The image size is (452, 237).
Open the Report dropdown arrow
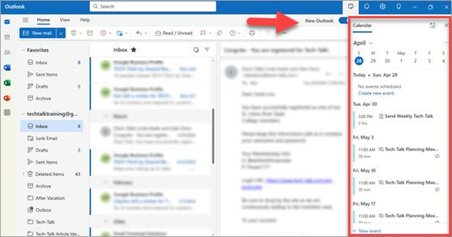(x=110, y=33)
